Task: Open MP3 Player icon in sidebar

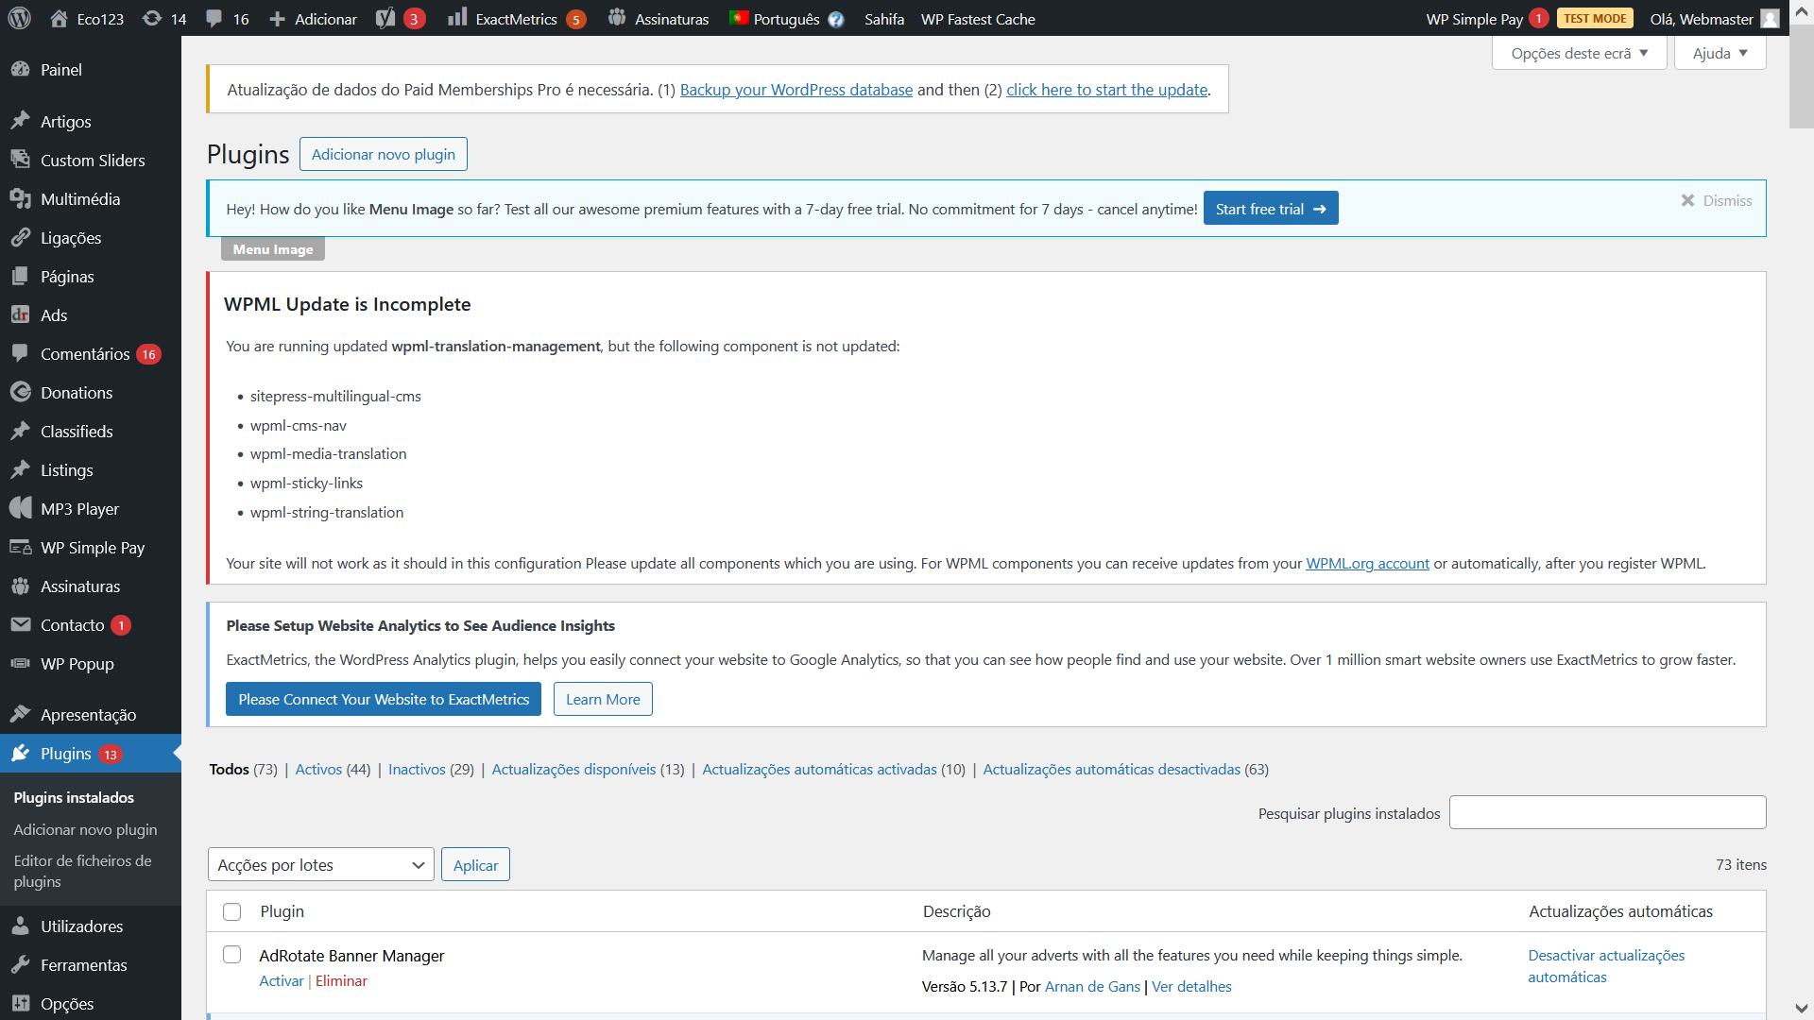Action: tap(21, 508)
